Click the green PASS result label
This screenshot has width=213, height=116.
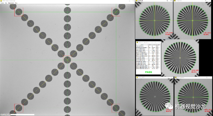point(149,72)
